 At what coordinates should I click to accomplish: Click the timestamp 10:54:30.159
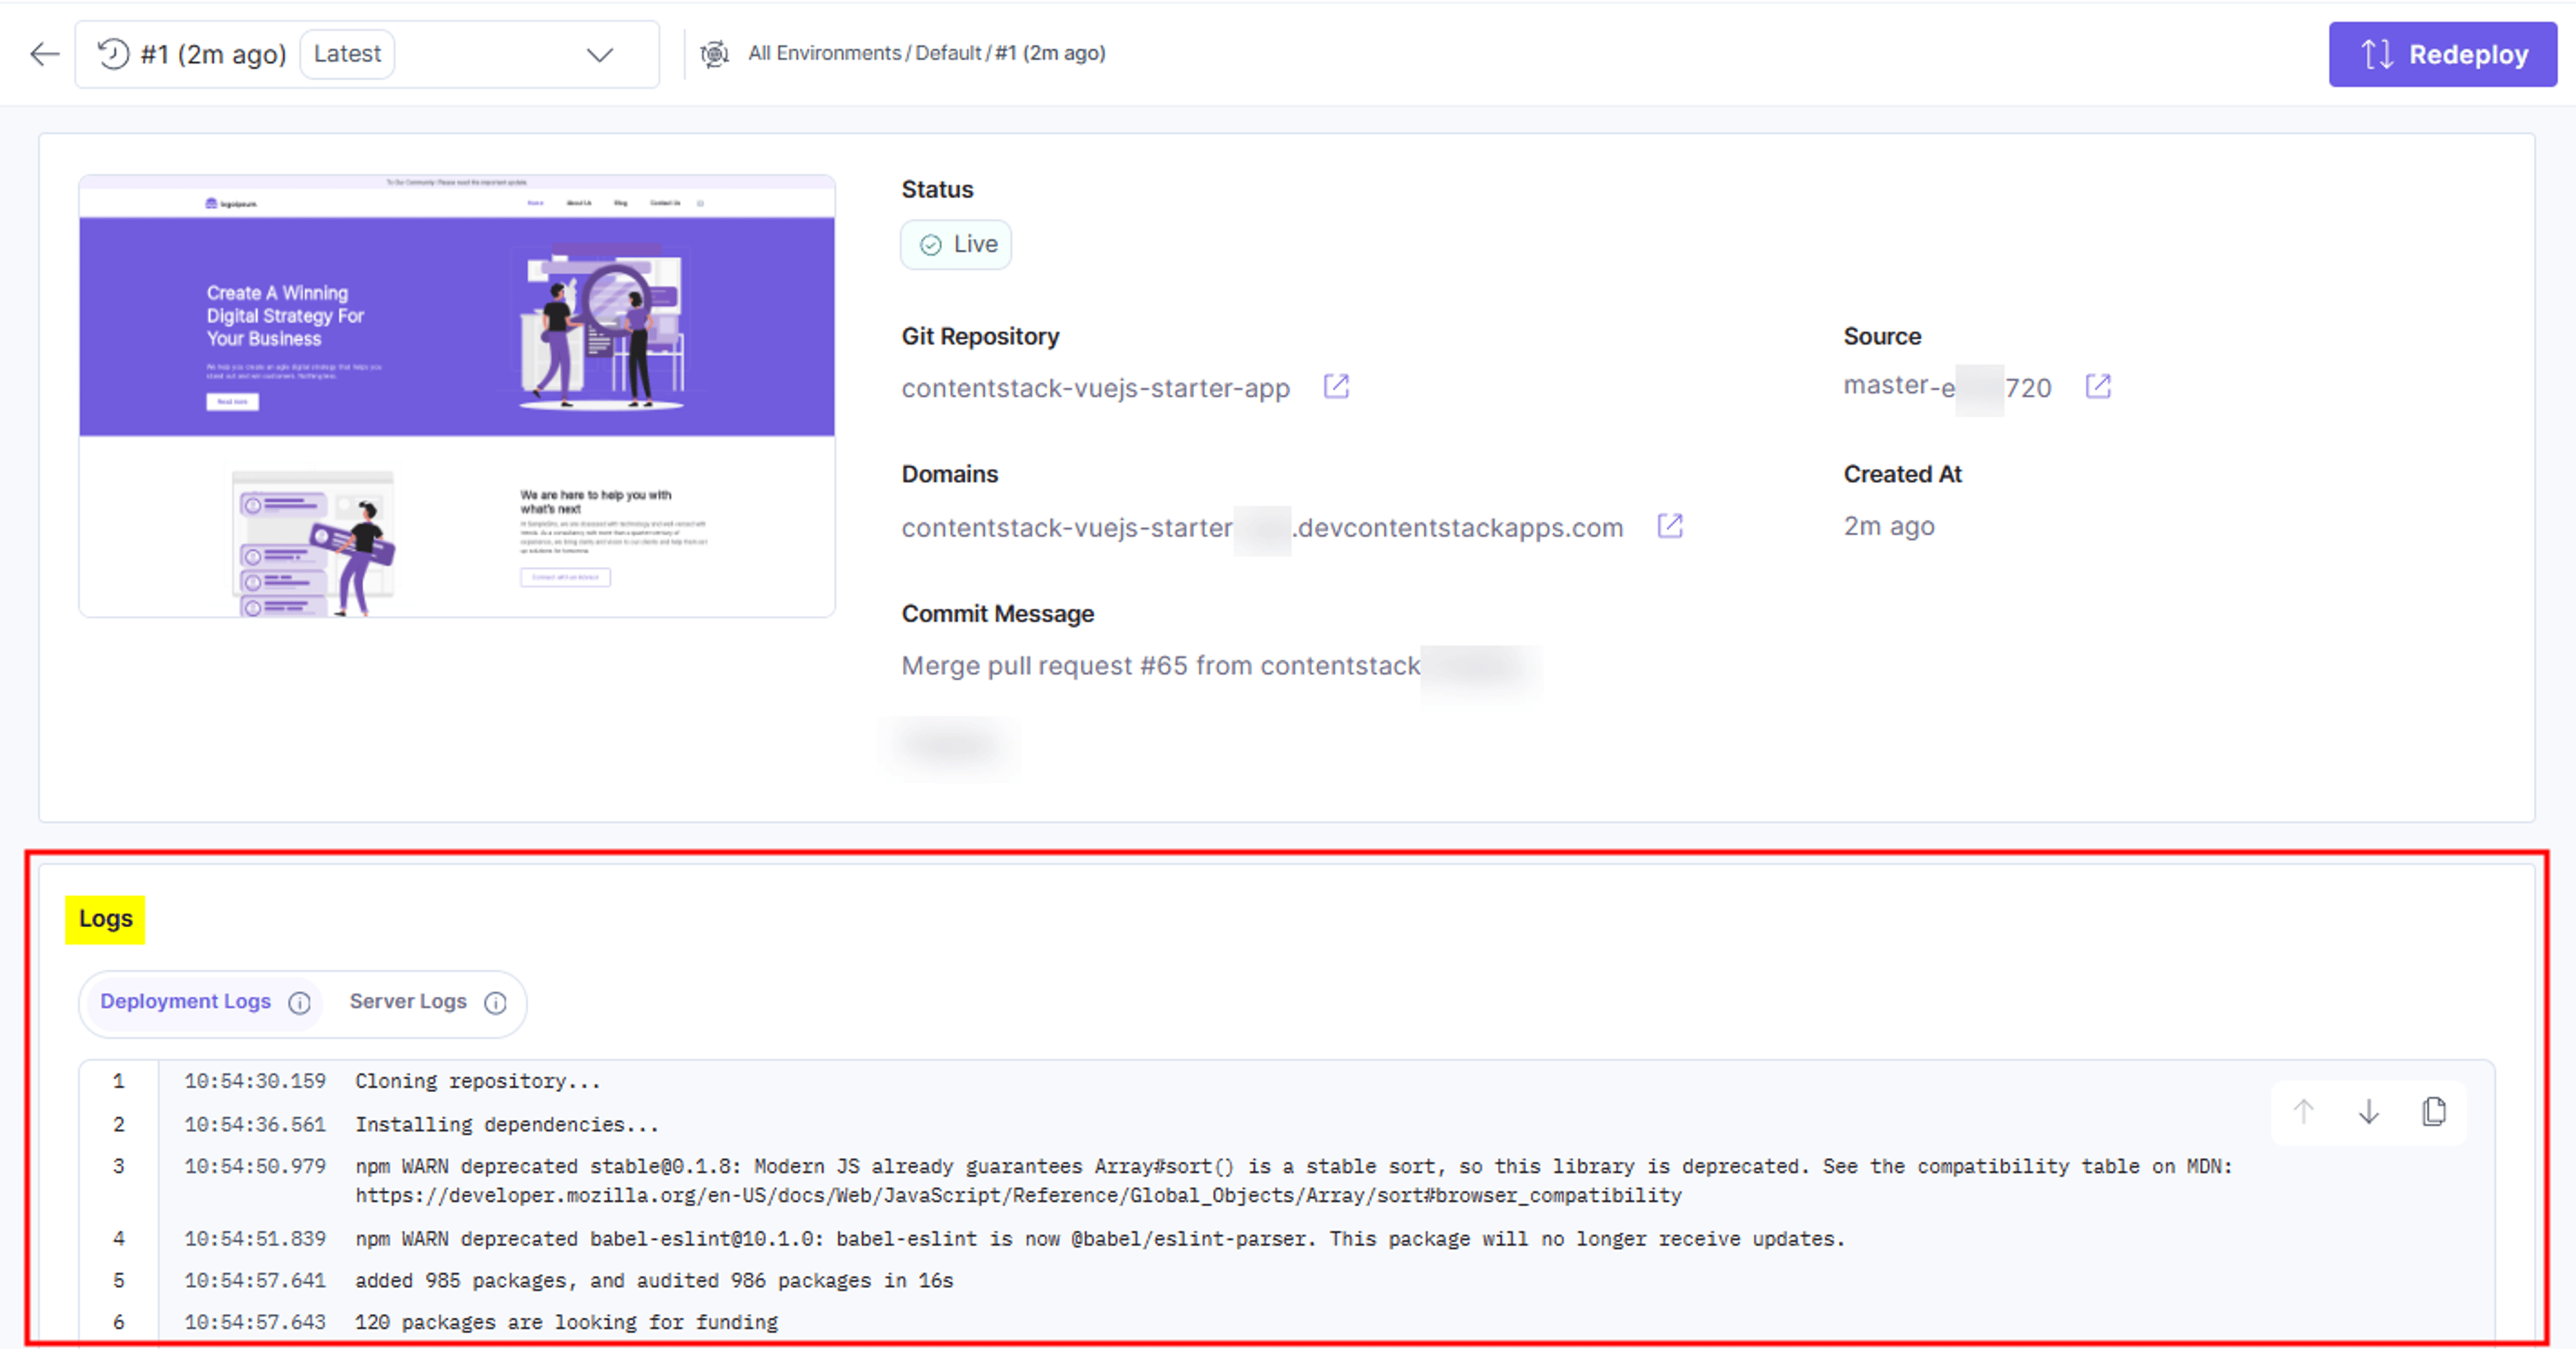point(255,1081)
